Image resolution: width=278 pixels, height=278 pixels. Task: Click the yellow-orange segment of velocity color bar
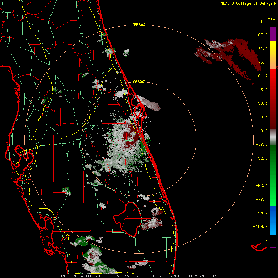click(x=273, y=55)
